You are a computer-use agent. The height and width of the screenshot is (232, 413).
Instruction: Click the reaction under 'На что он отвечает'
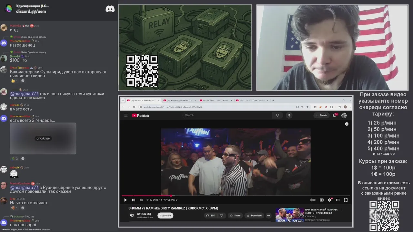(15, 208)
